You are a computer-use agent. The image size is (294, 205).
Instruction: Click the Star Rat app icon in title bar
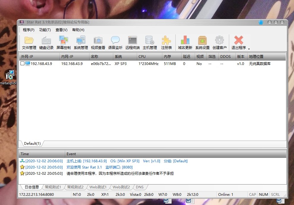click(x=22, y=22)
